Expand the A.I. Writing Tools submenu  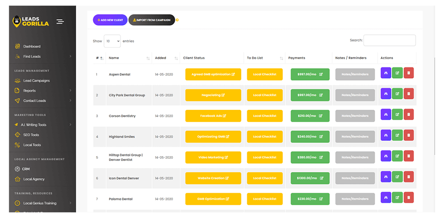click(x=71, y=125)
